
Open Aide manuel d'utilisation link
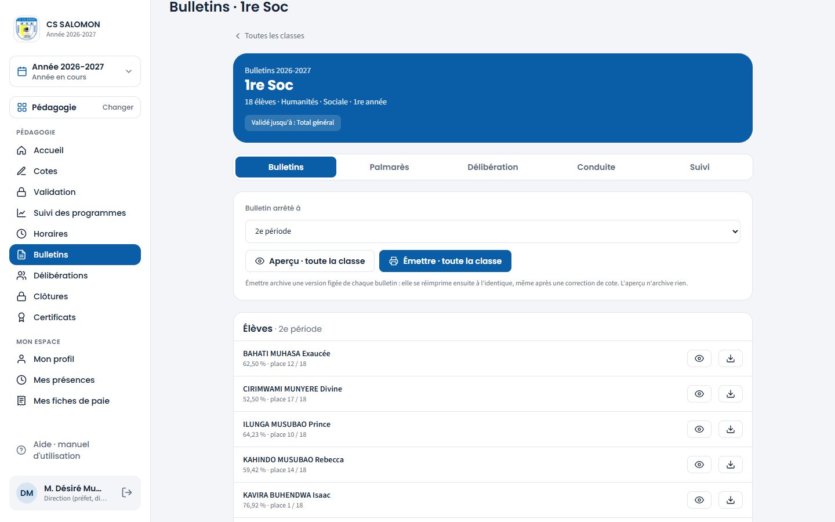click(x=75, y=450)
